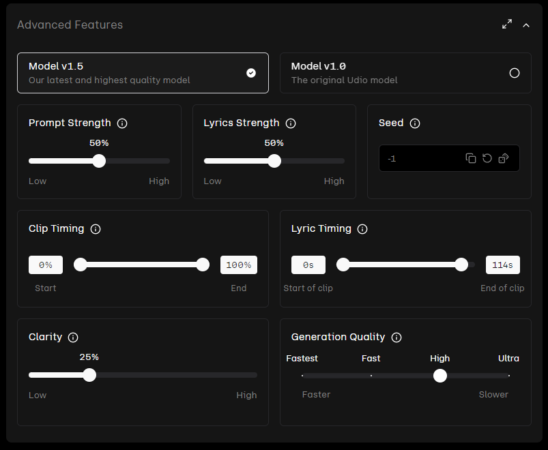Click the Seed input field showing -1
This screenshot has width=548, height=450.
tap(449, 158)
